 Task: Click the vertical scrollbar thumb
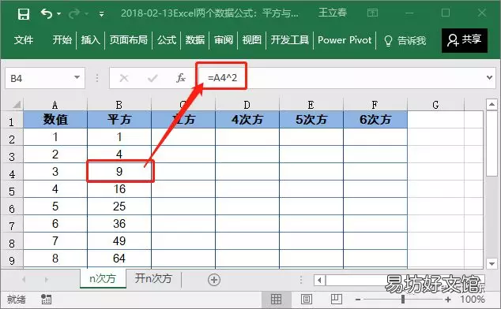[x=492, y=143]
